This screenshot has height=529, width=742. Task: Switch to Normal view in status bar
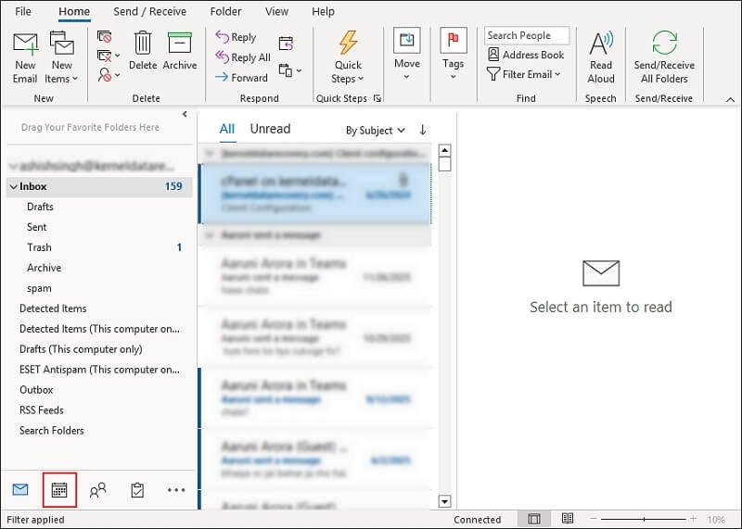point(534,519)
